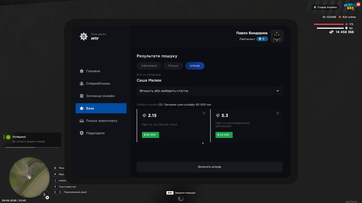Click the tag icon on fine 5.3

click(x=218, y=115)
